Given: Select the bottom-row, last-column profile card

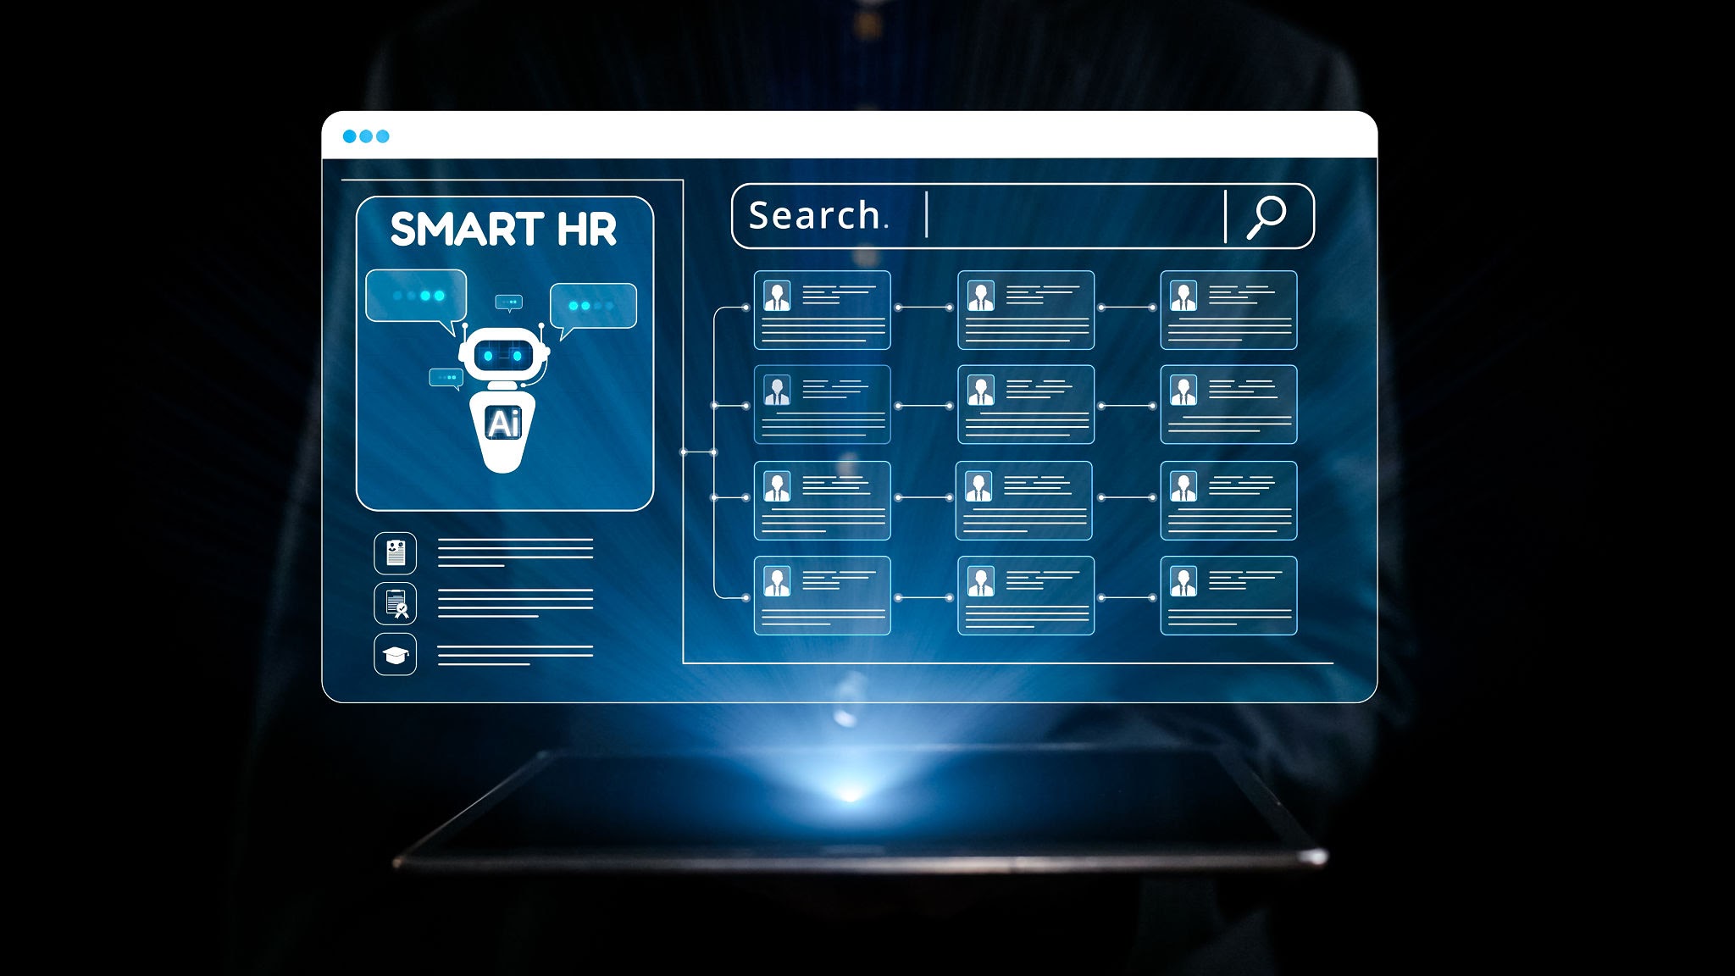Looking at the screenshot, I should pyautogui.click(x=1228, y=596).
